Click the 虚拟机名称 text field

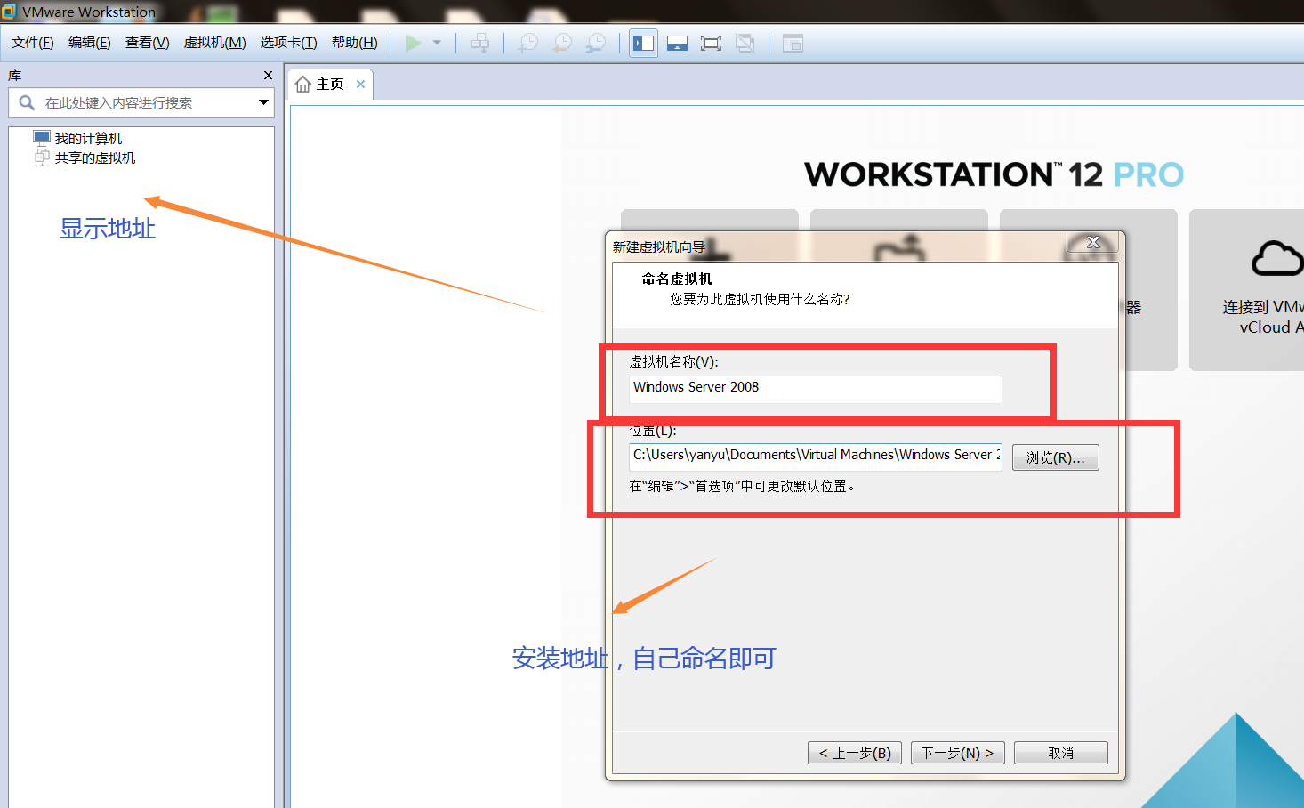(816, 389)
